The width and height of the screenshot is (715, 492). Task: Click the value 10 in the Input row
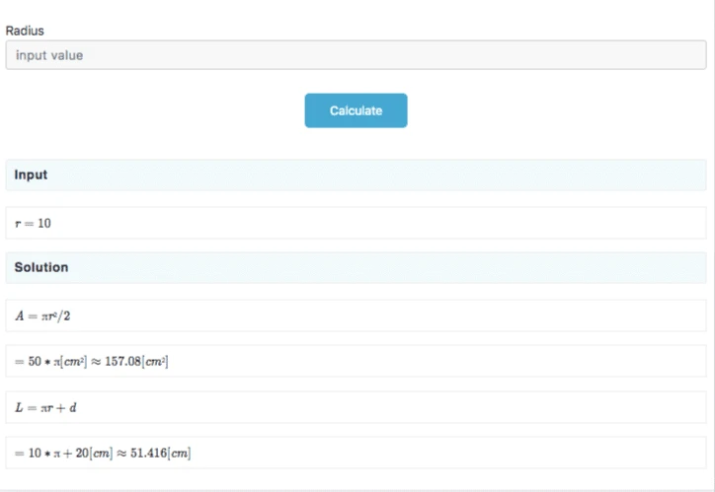coord(44,224)
